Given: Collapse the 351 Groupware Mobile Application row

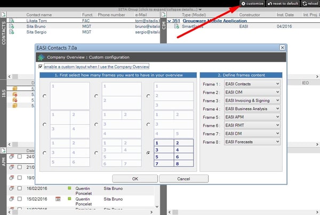Looking at the screenshot, I should pyautogui.click(x=170, y=20).
